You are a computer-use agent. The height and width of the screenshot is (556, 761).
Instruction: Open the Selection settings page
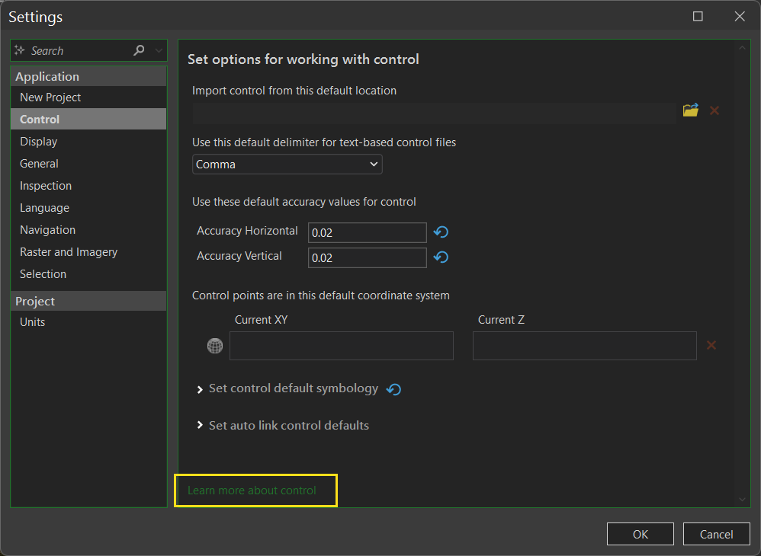pos(88,274)
